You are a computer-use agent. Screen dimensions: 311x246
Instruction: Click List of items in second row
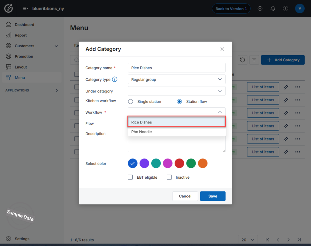click(263, 100)
